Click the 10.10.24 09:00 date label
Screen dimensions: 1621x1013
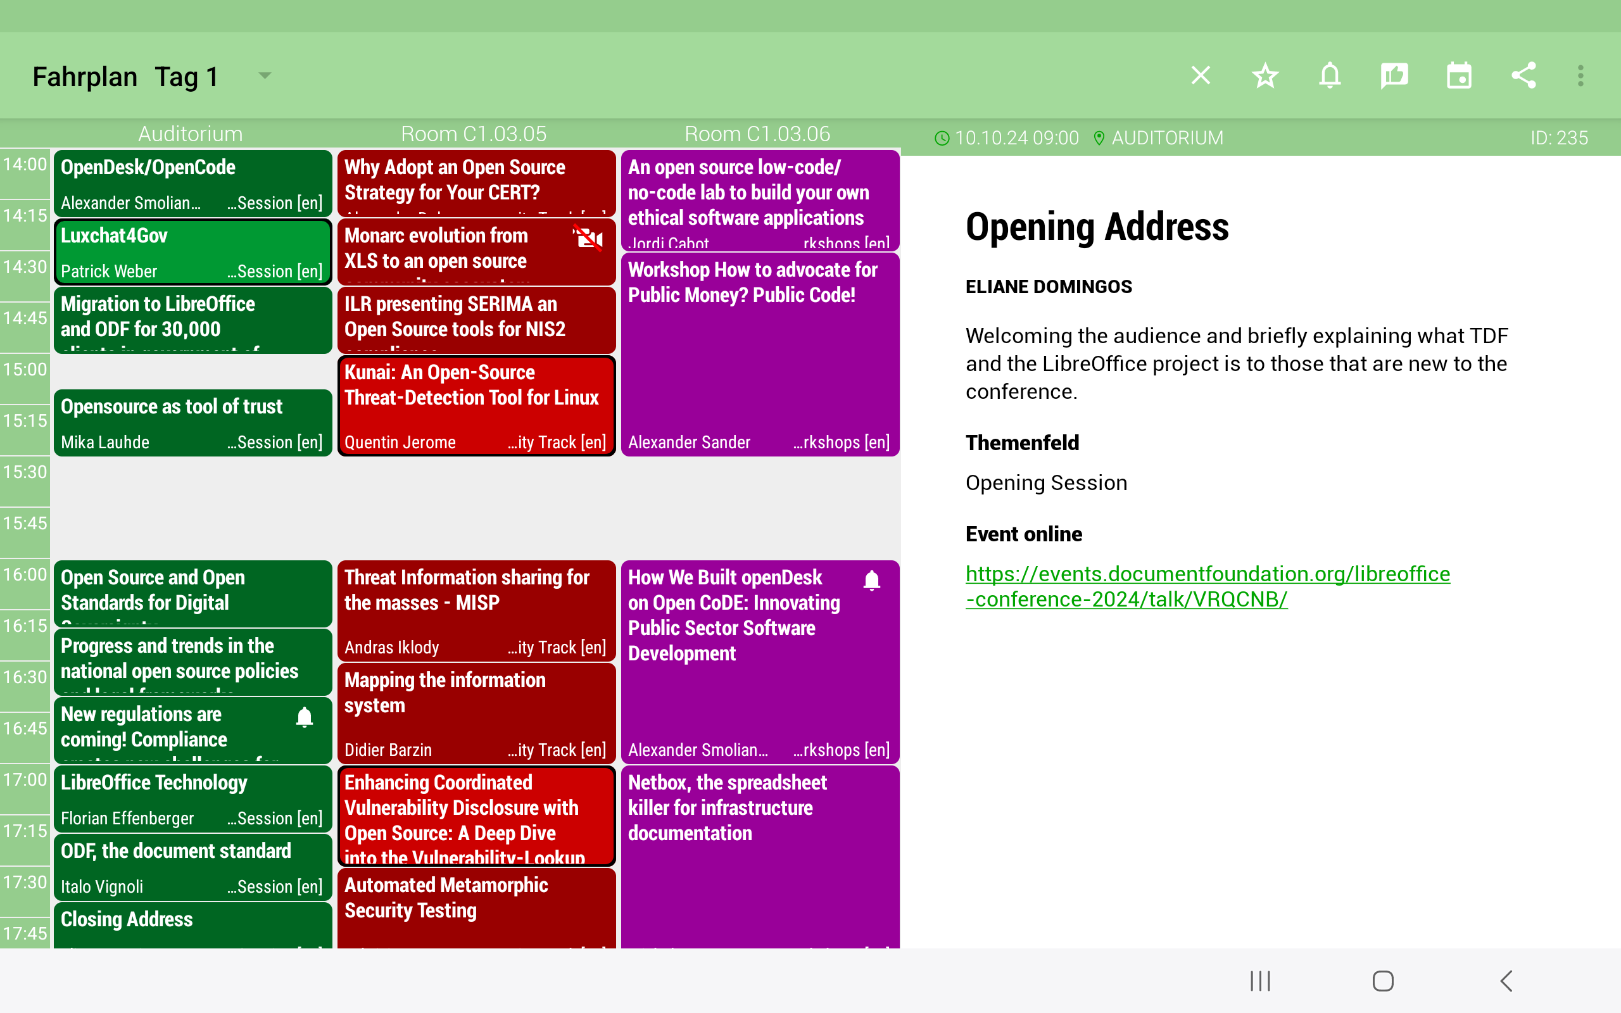click(1017, 138)
